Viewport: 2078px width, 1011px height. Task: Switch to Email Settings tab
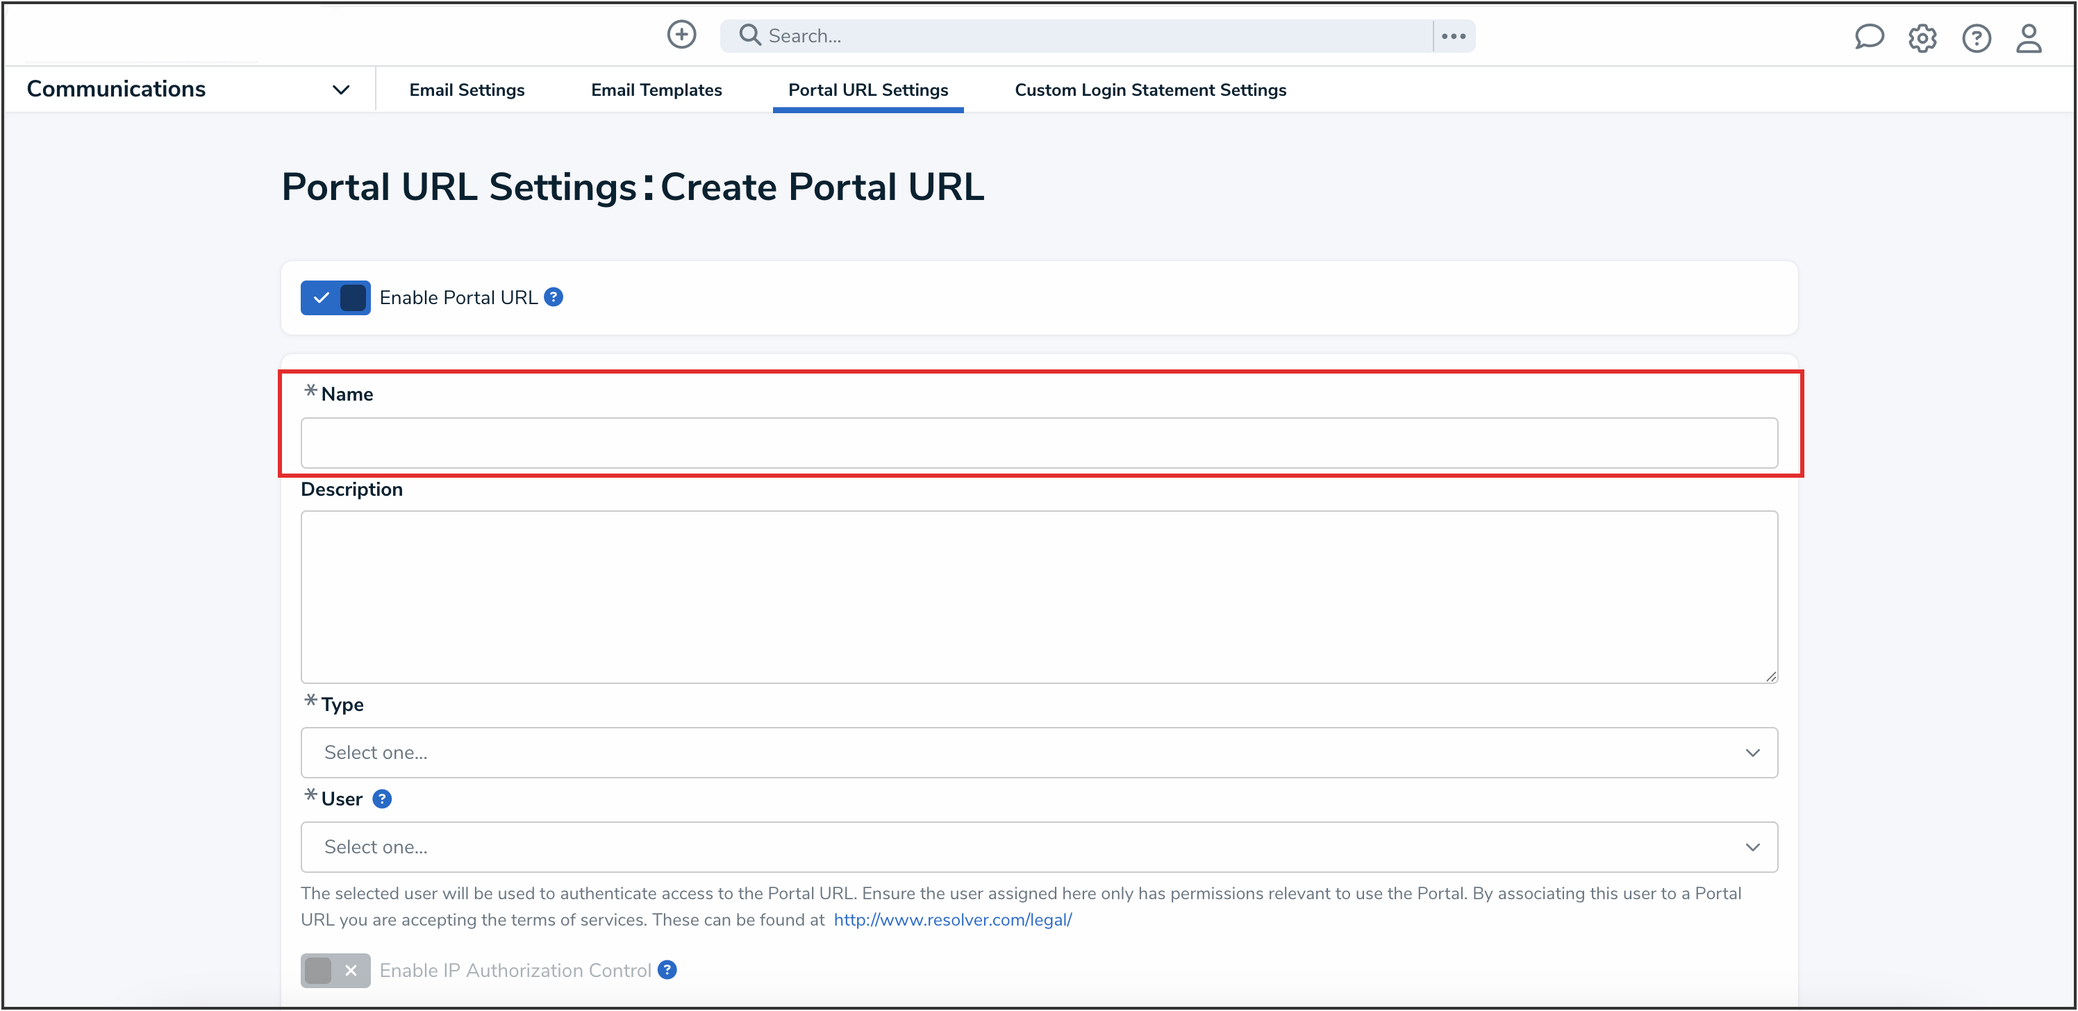tap(466, 90)
